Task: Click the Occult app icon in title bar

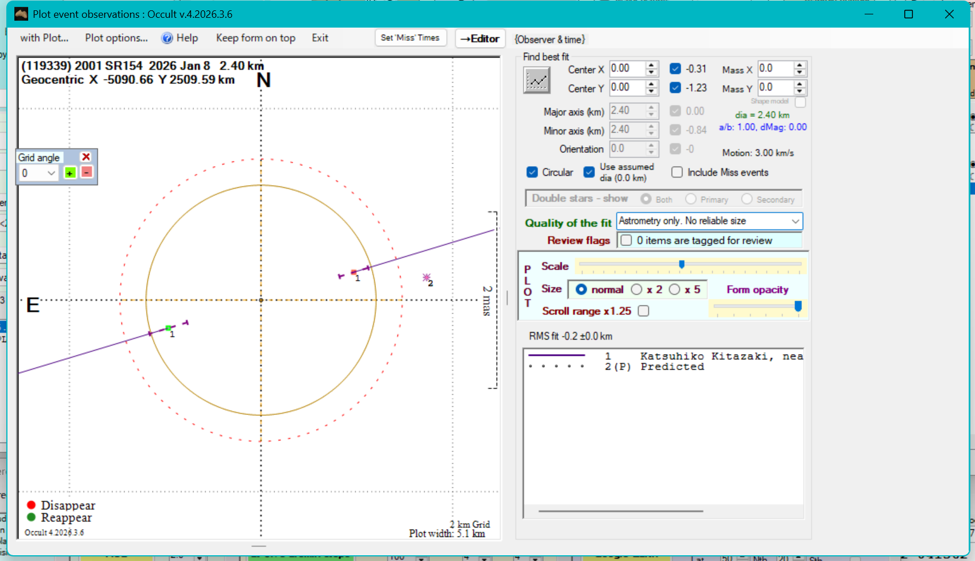Action: 21,14
